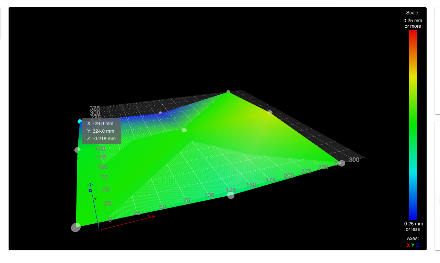Click the 275 grid label
The height and width of the screenshot is (263, 440).
(x=96, y=117)
